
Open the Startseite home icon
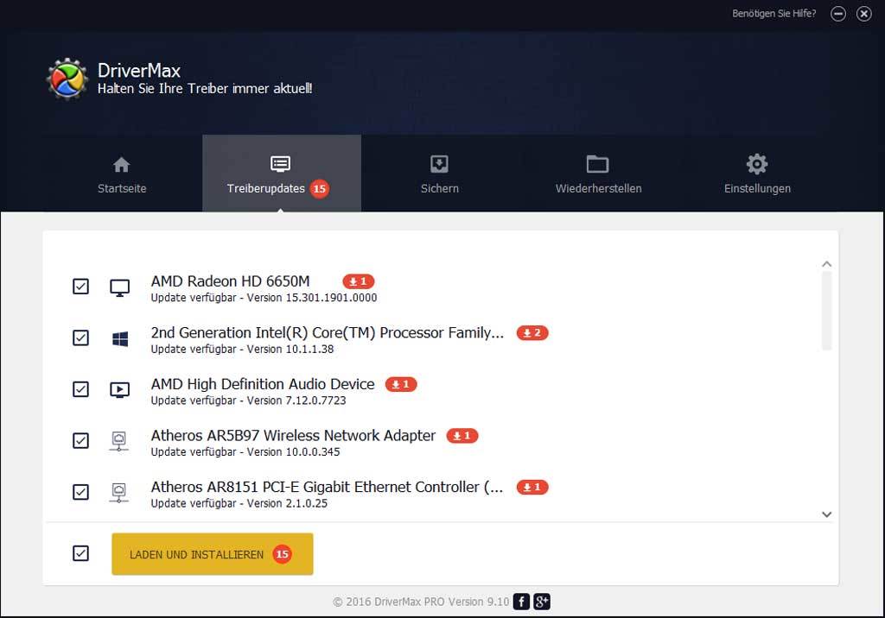(121, 165)
